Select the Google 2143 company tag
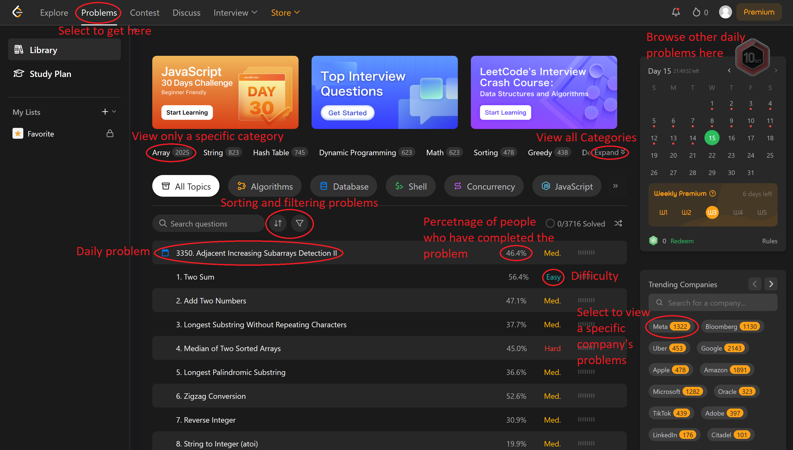Image resolution: width=793 pixels, height=450 pixels. pos(723,348)
